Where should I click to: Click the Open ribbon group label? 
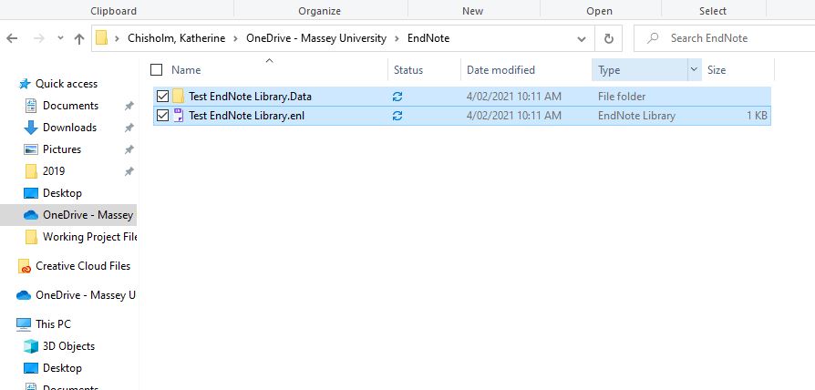coord(599,11)
